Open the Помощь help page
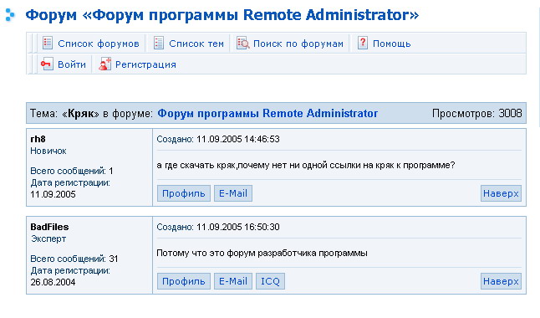The image size is (540, 318). tap(391, 44)
